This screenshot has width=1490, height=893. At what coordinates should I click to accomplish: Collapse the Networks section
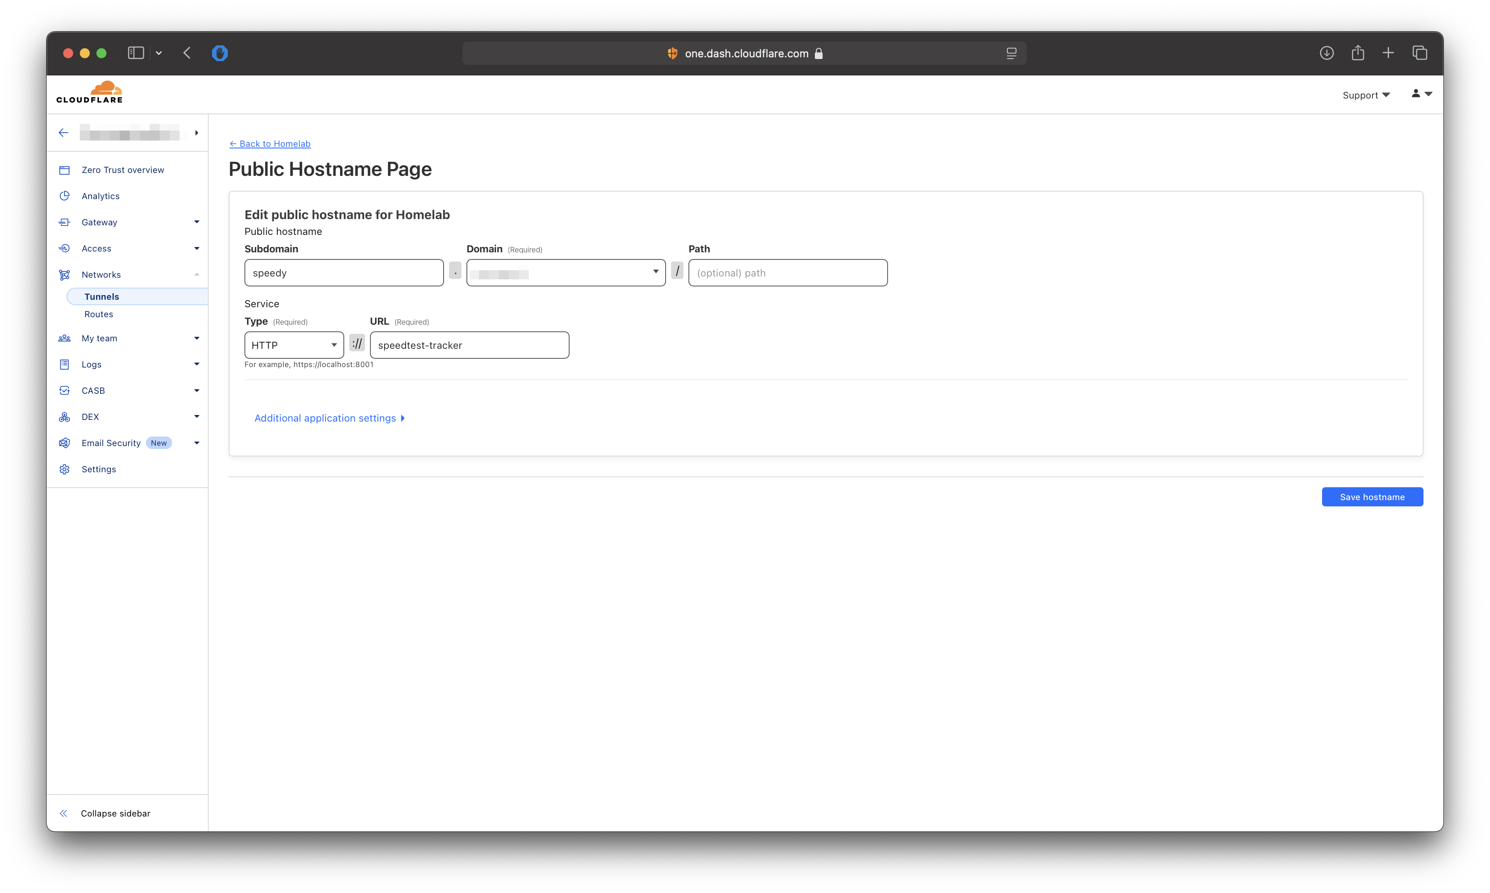tap(196, 275)
